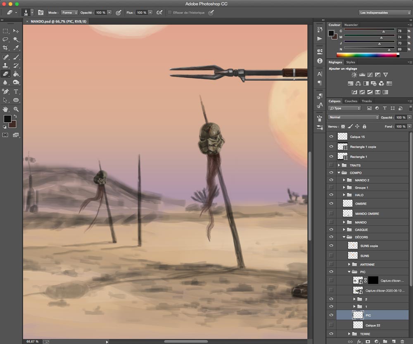This screenshot has width=413, height=344.
Task: Click the trash icon to delete layer
Action: tap(402, 341)
